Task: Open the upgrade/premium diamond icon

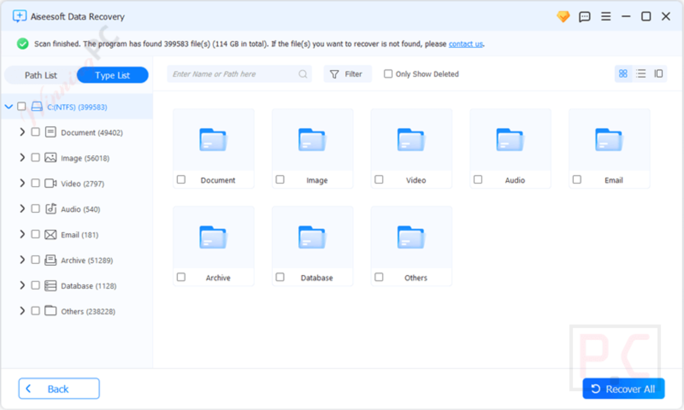Action: [x=563, y=16]
